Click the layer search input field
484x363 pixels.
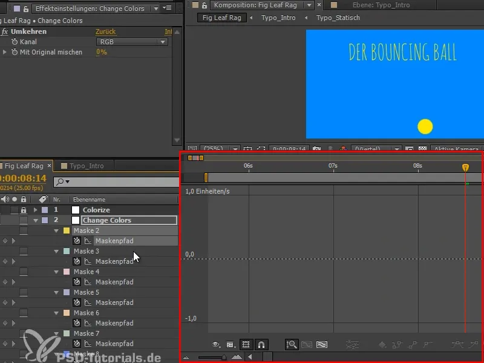(116, 181)
